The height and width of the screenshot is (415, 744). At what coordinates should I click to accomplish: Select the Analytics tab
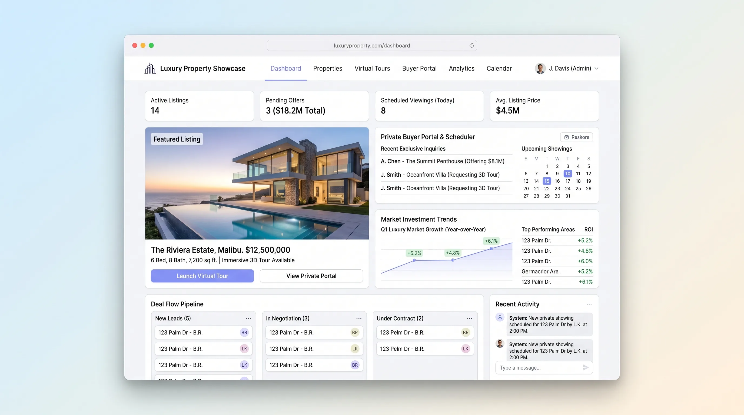point(461,68)
